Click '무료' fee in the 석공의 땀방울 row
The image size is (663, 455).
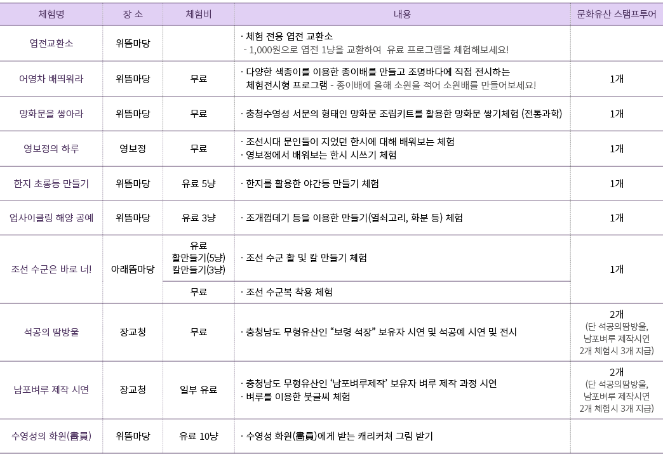[198, 332]
